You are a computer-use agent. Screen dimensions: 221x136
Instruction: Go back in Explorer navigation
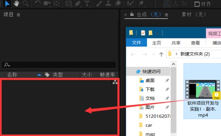point(133,54)
